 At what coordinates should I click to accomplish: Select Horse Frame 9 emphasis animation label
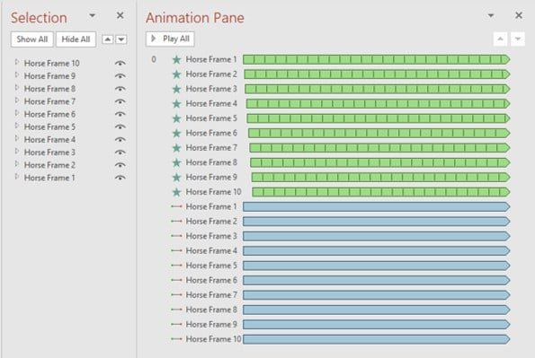tap(211, 177)
